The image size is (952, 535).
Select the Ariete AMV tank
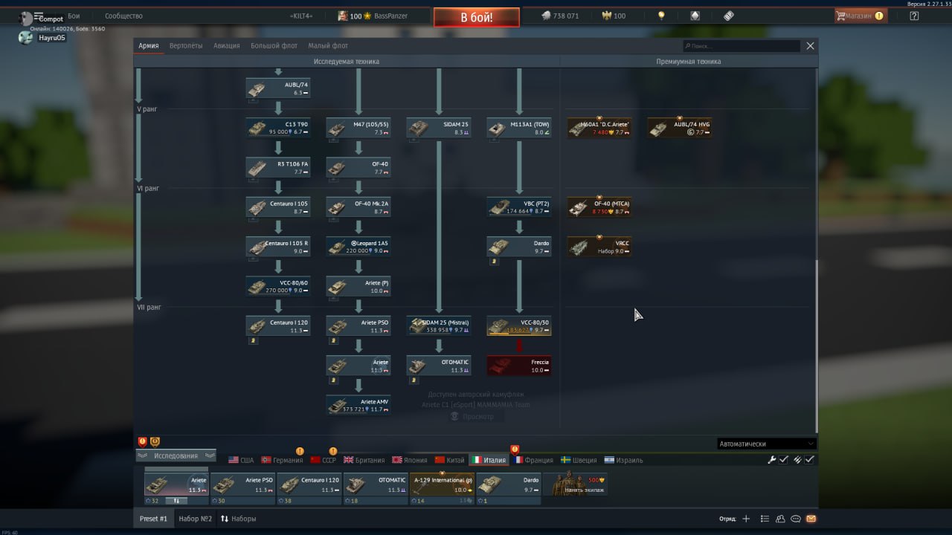(358, 406)
